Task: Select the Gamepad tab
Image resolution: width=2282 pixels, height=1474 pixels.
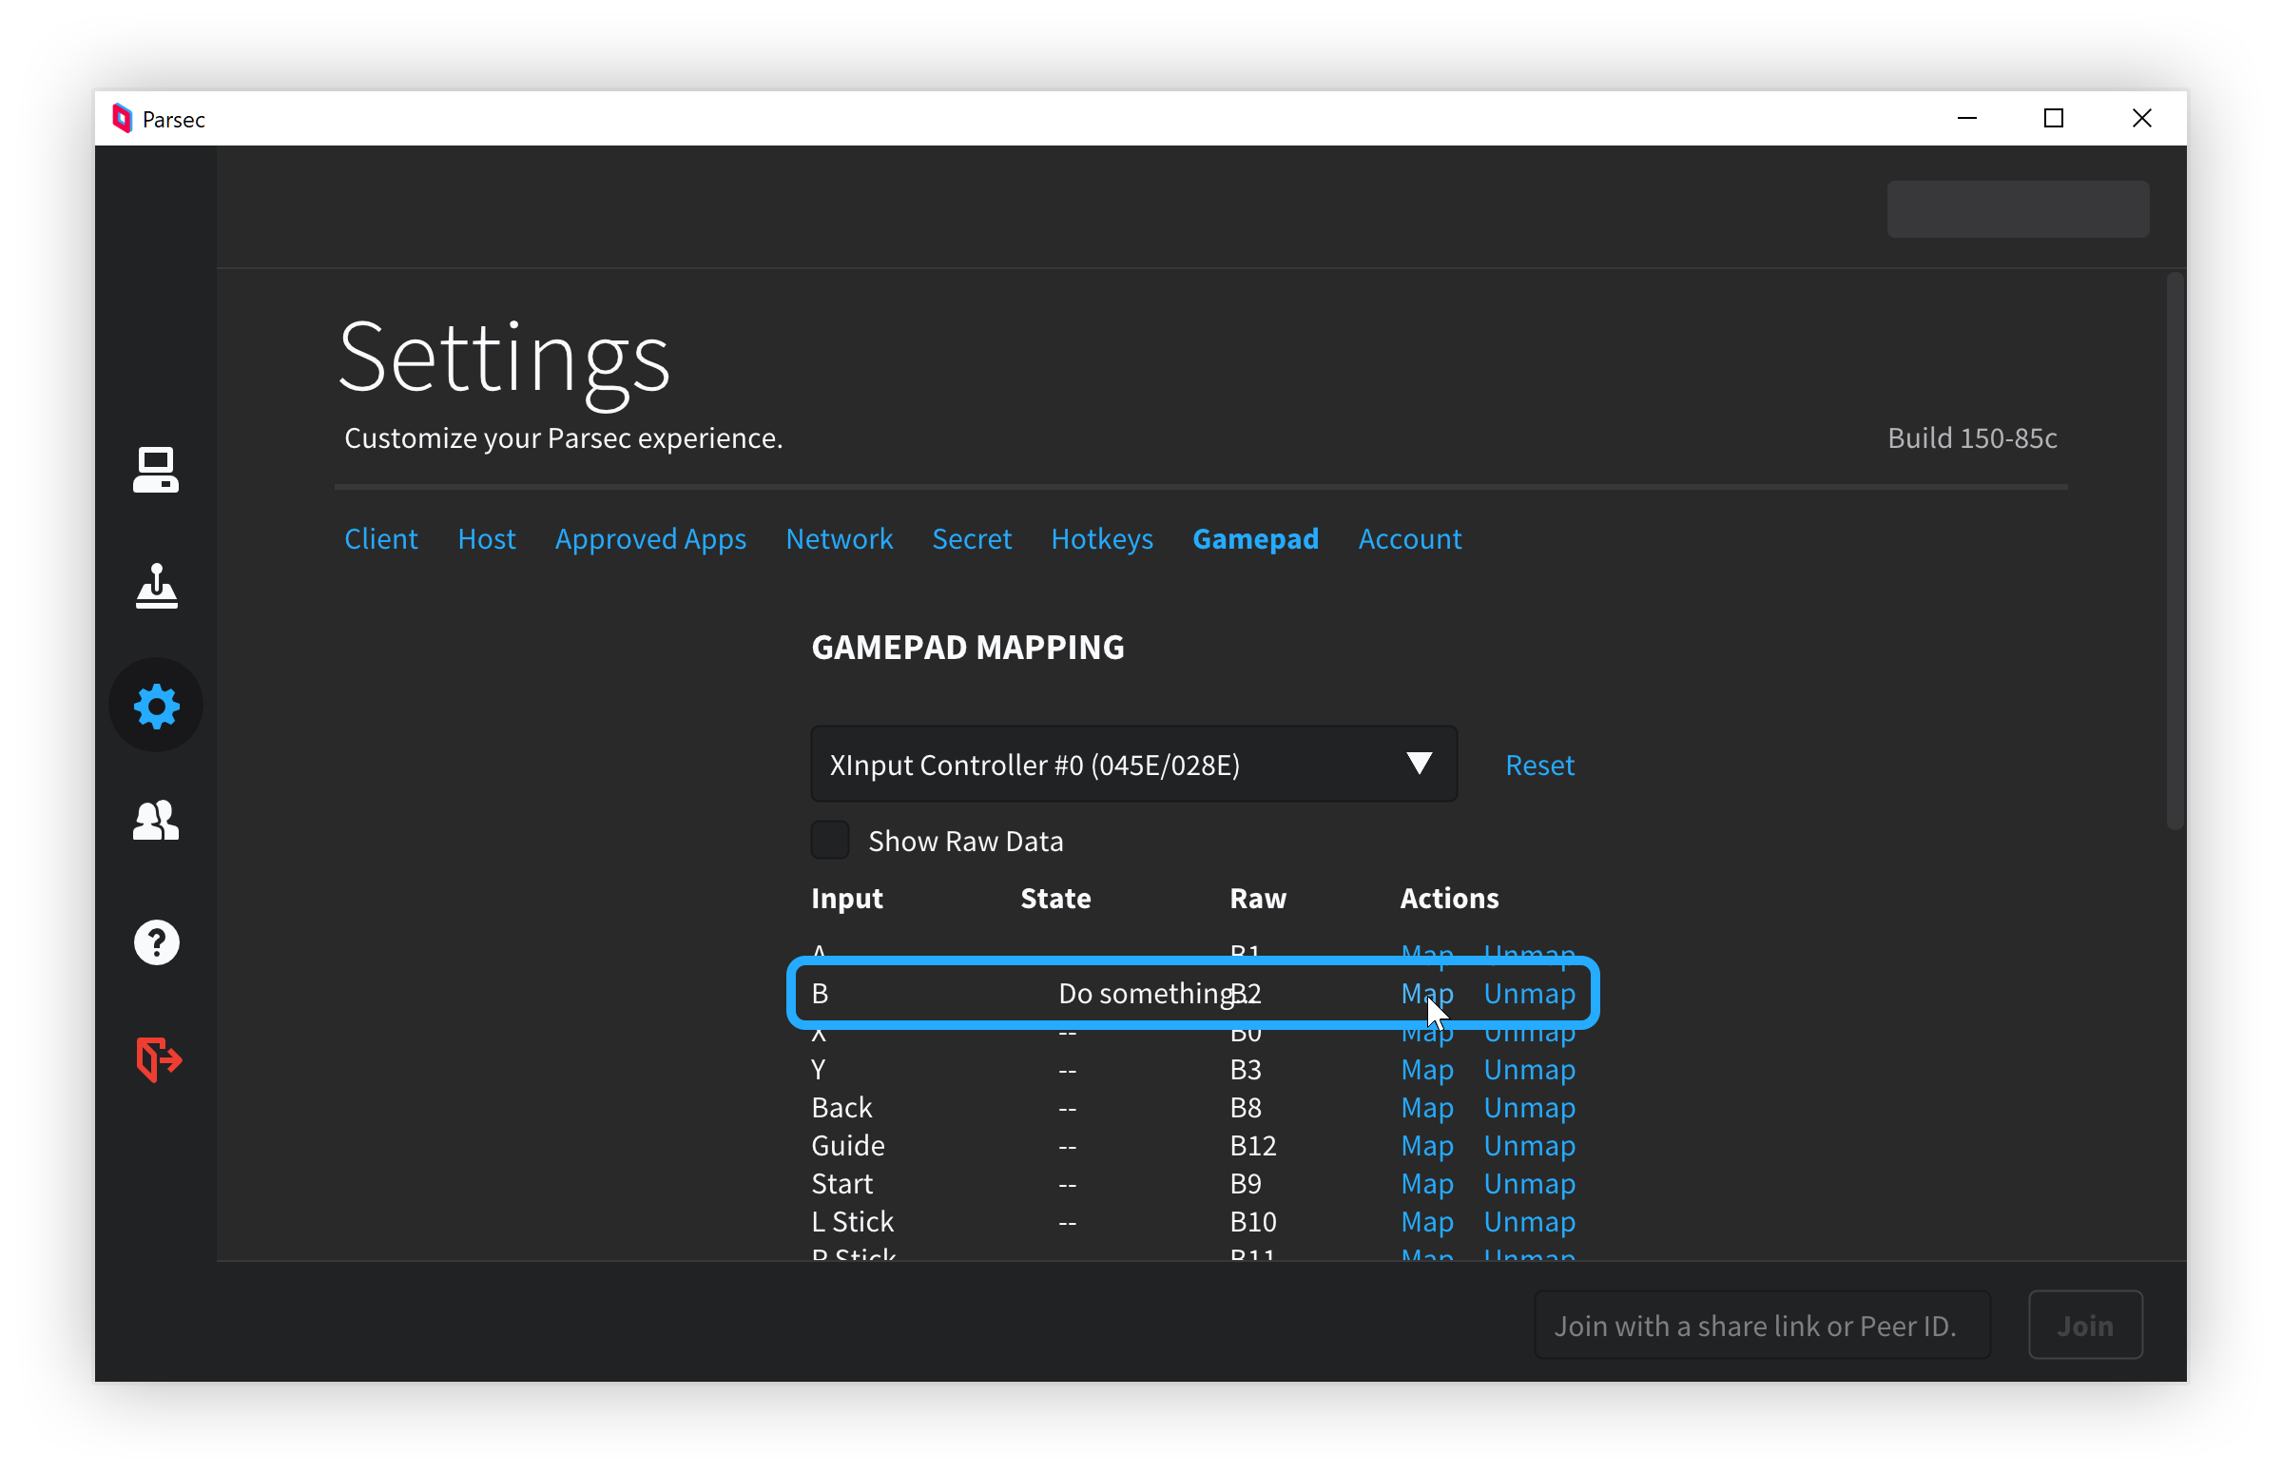Action: tap(1255, 540)
